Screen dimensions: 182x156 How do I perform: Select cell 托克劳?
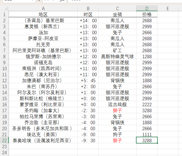pos(43,45)
